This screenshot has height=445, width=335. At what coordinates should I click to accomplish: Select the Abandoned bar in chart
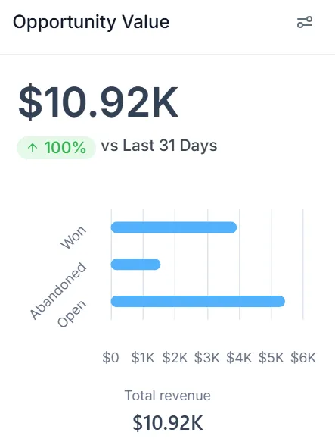point(135,265)
